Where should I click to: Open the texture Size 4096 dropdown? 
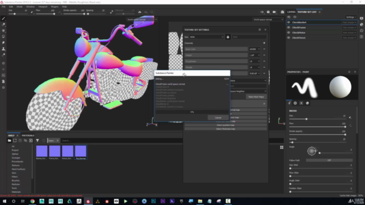click(206, 37)
